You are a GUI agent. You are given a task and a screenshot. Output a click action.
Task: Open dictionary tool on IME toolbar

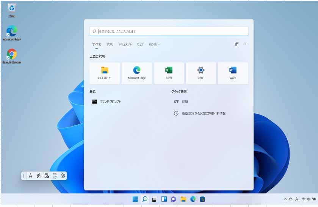point(47,176)
